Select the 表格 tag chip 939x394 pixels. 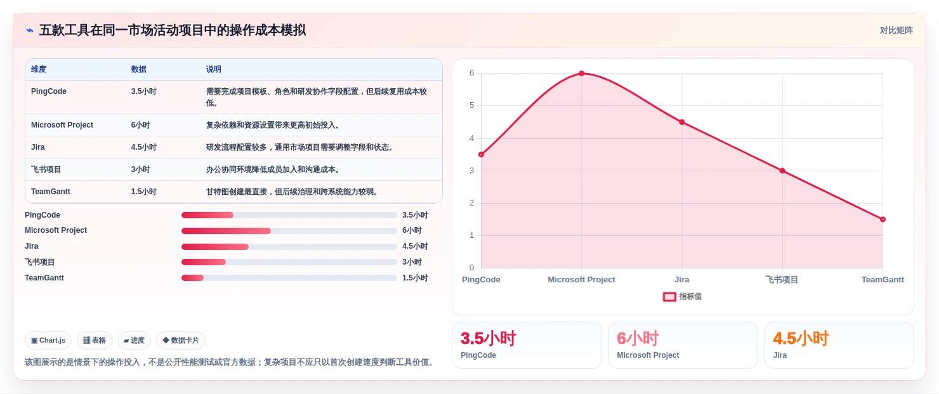pyautogui.click(x=95, y=340)
